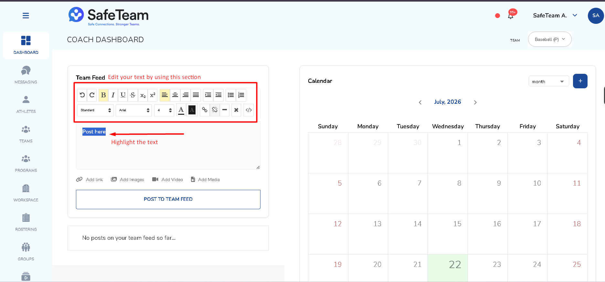Viewport: 605px width, 282px height.
Task: Open the notifications bell
Action: coord(511,15)
